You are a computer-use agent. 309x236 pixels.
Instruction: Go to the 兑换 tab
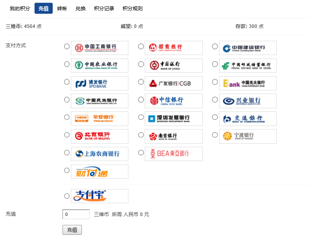coord(81,8)
